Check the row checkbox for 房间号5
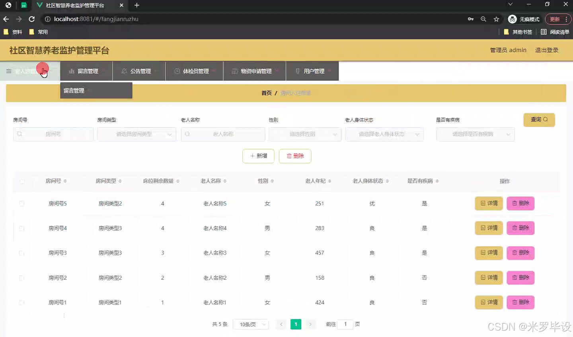 (x=21, y=203)
